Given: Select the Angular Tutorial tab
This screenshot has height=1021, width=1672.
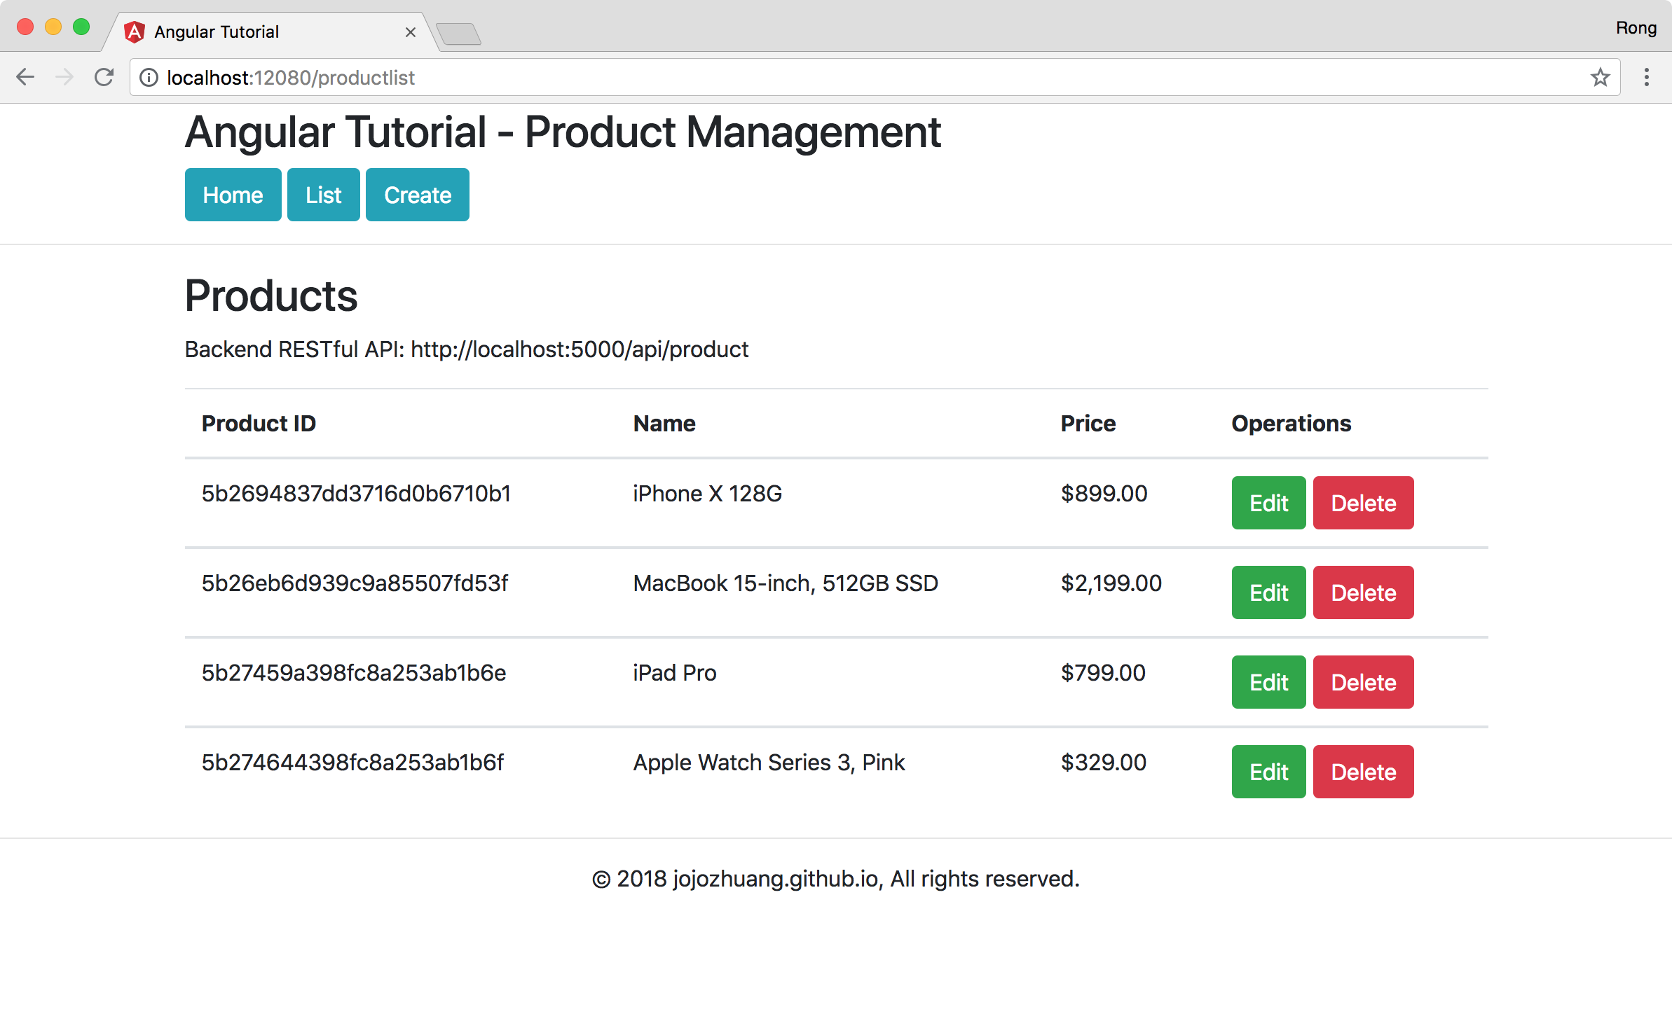Looking at the screenshot, I should click(x=270, y=32).
